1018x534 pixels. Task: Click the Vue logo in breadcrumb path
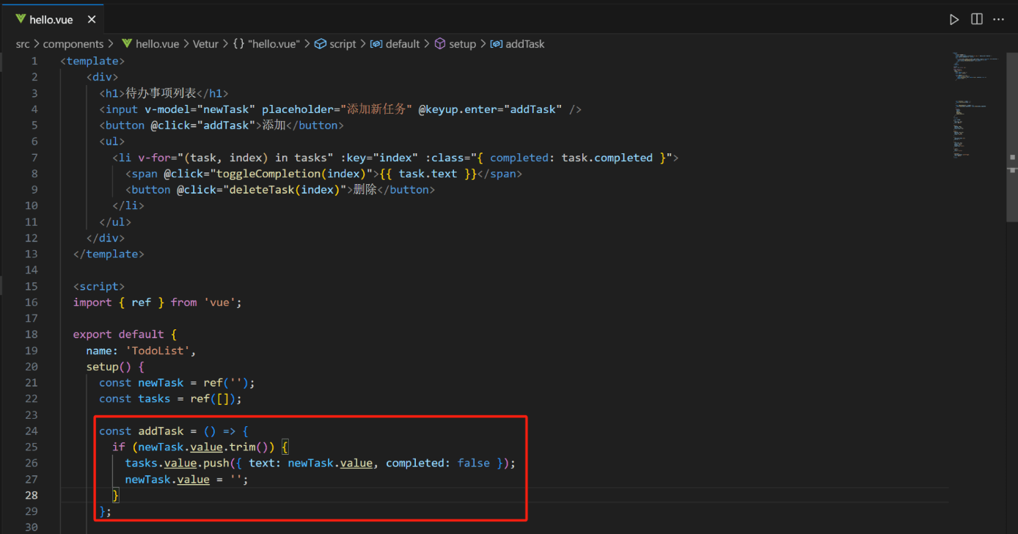coord(127,44)
